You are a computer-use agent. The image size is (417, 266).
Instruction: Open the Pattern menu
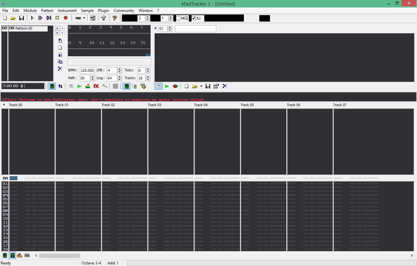[x=47, y=11]
